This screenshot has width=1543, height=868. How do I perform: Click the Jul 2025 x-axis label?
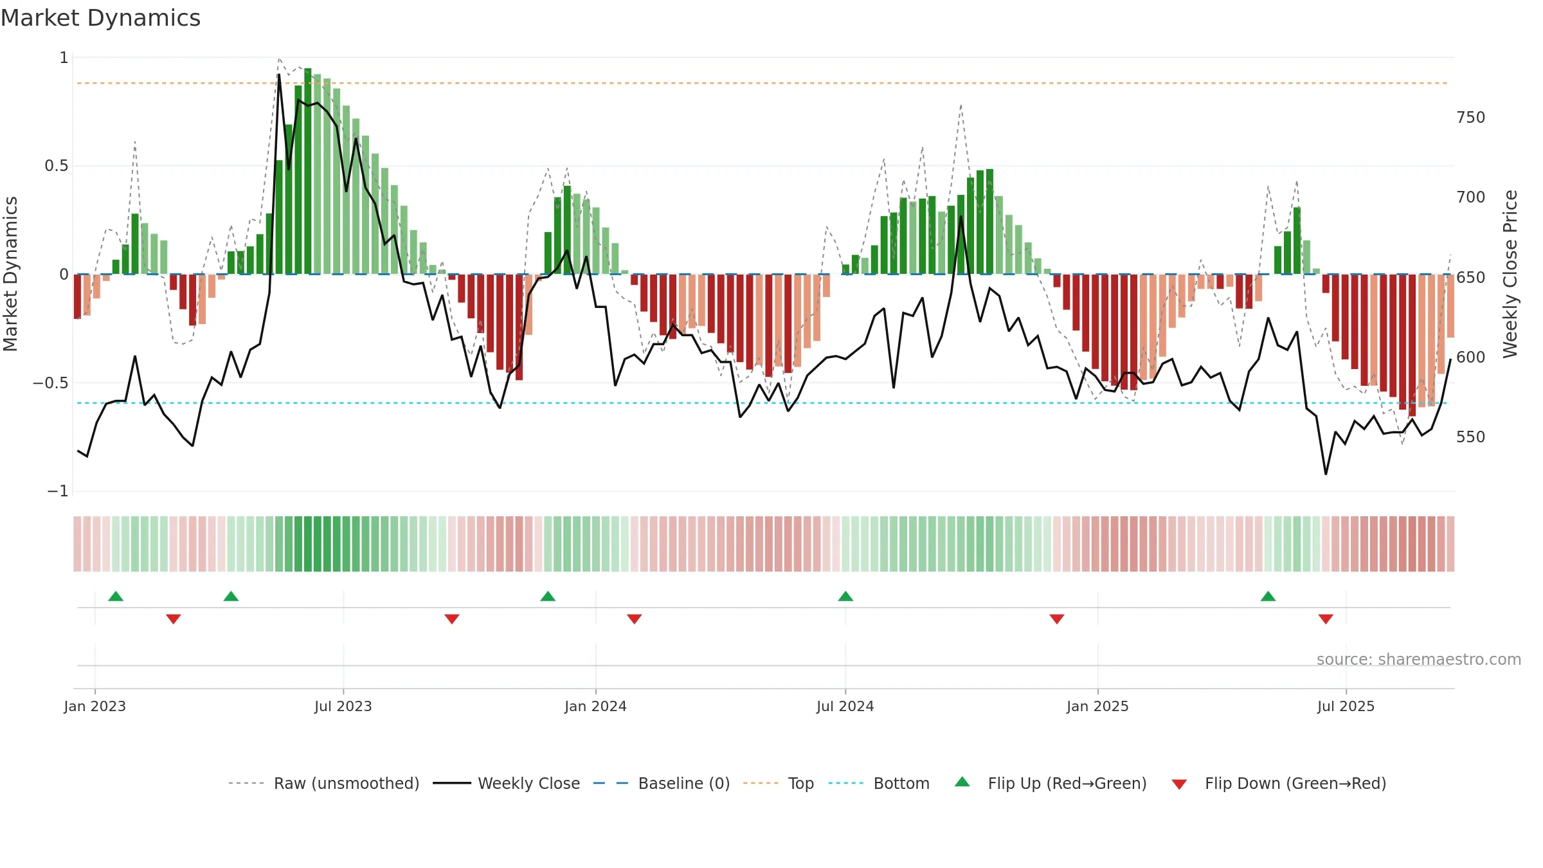pyautogui.click(x=1346, y=706)
